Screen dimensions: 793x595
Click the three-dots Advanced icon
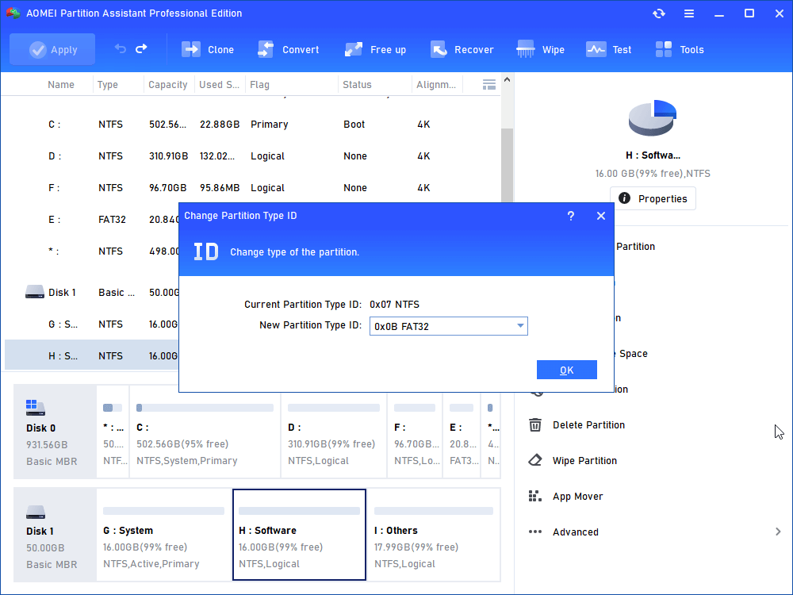pyautogui.click(x=535, y=532)
